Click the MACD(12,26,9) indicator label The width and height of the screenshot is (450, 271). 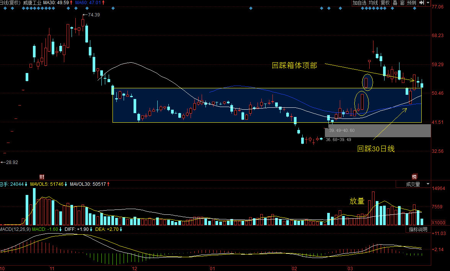[15, 229]
